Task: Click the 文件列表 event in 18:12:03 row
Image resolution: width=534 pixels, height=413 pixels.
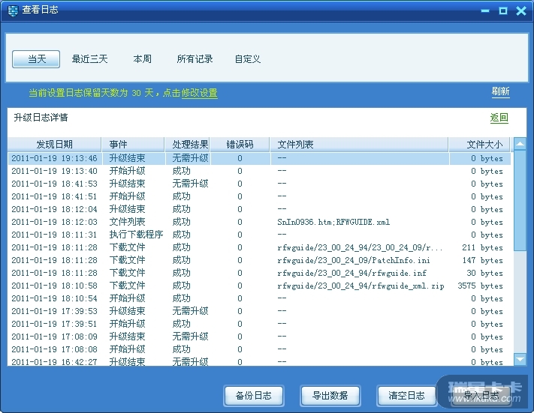Action: pyautogui.click(x=127, y=222)
